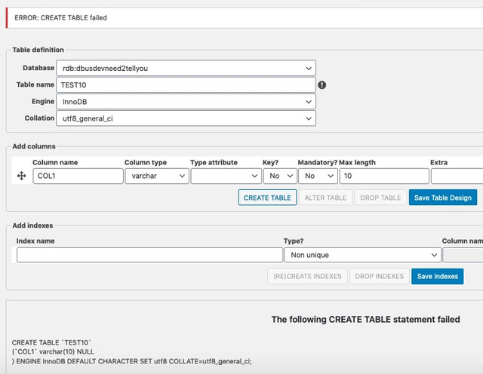Open the empty Type attribute dropdown

226,176
